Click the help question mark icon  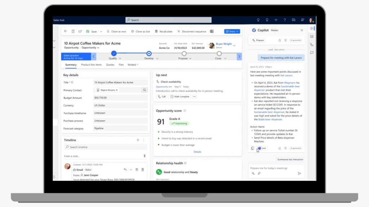pos(285,20)
